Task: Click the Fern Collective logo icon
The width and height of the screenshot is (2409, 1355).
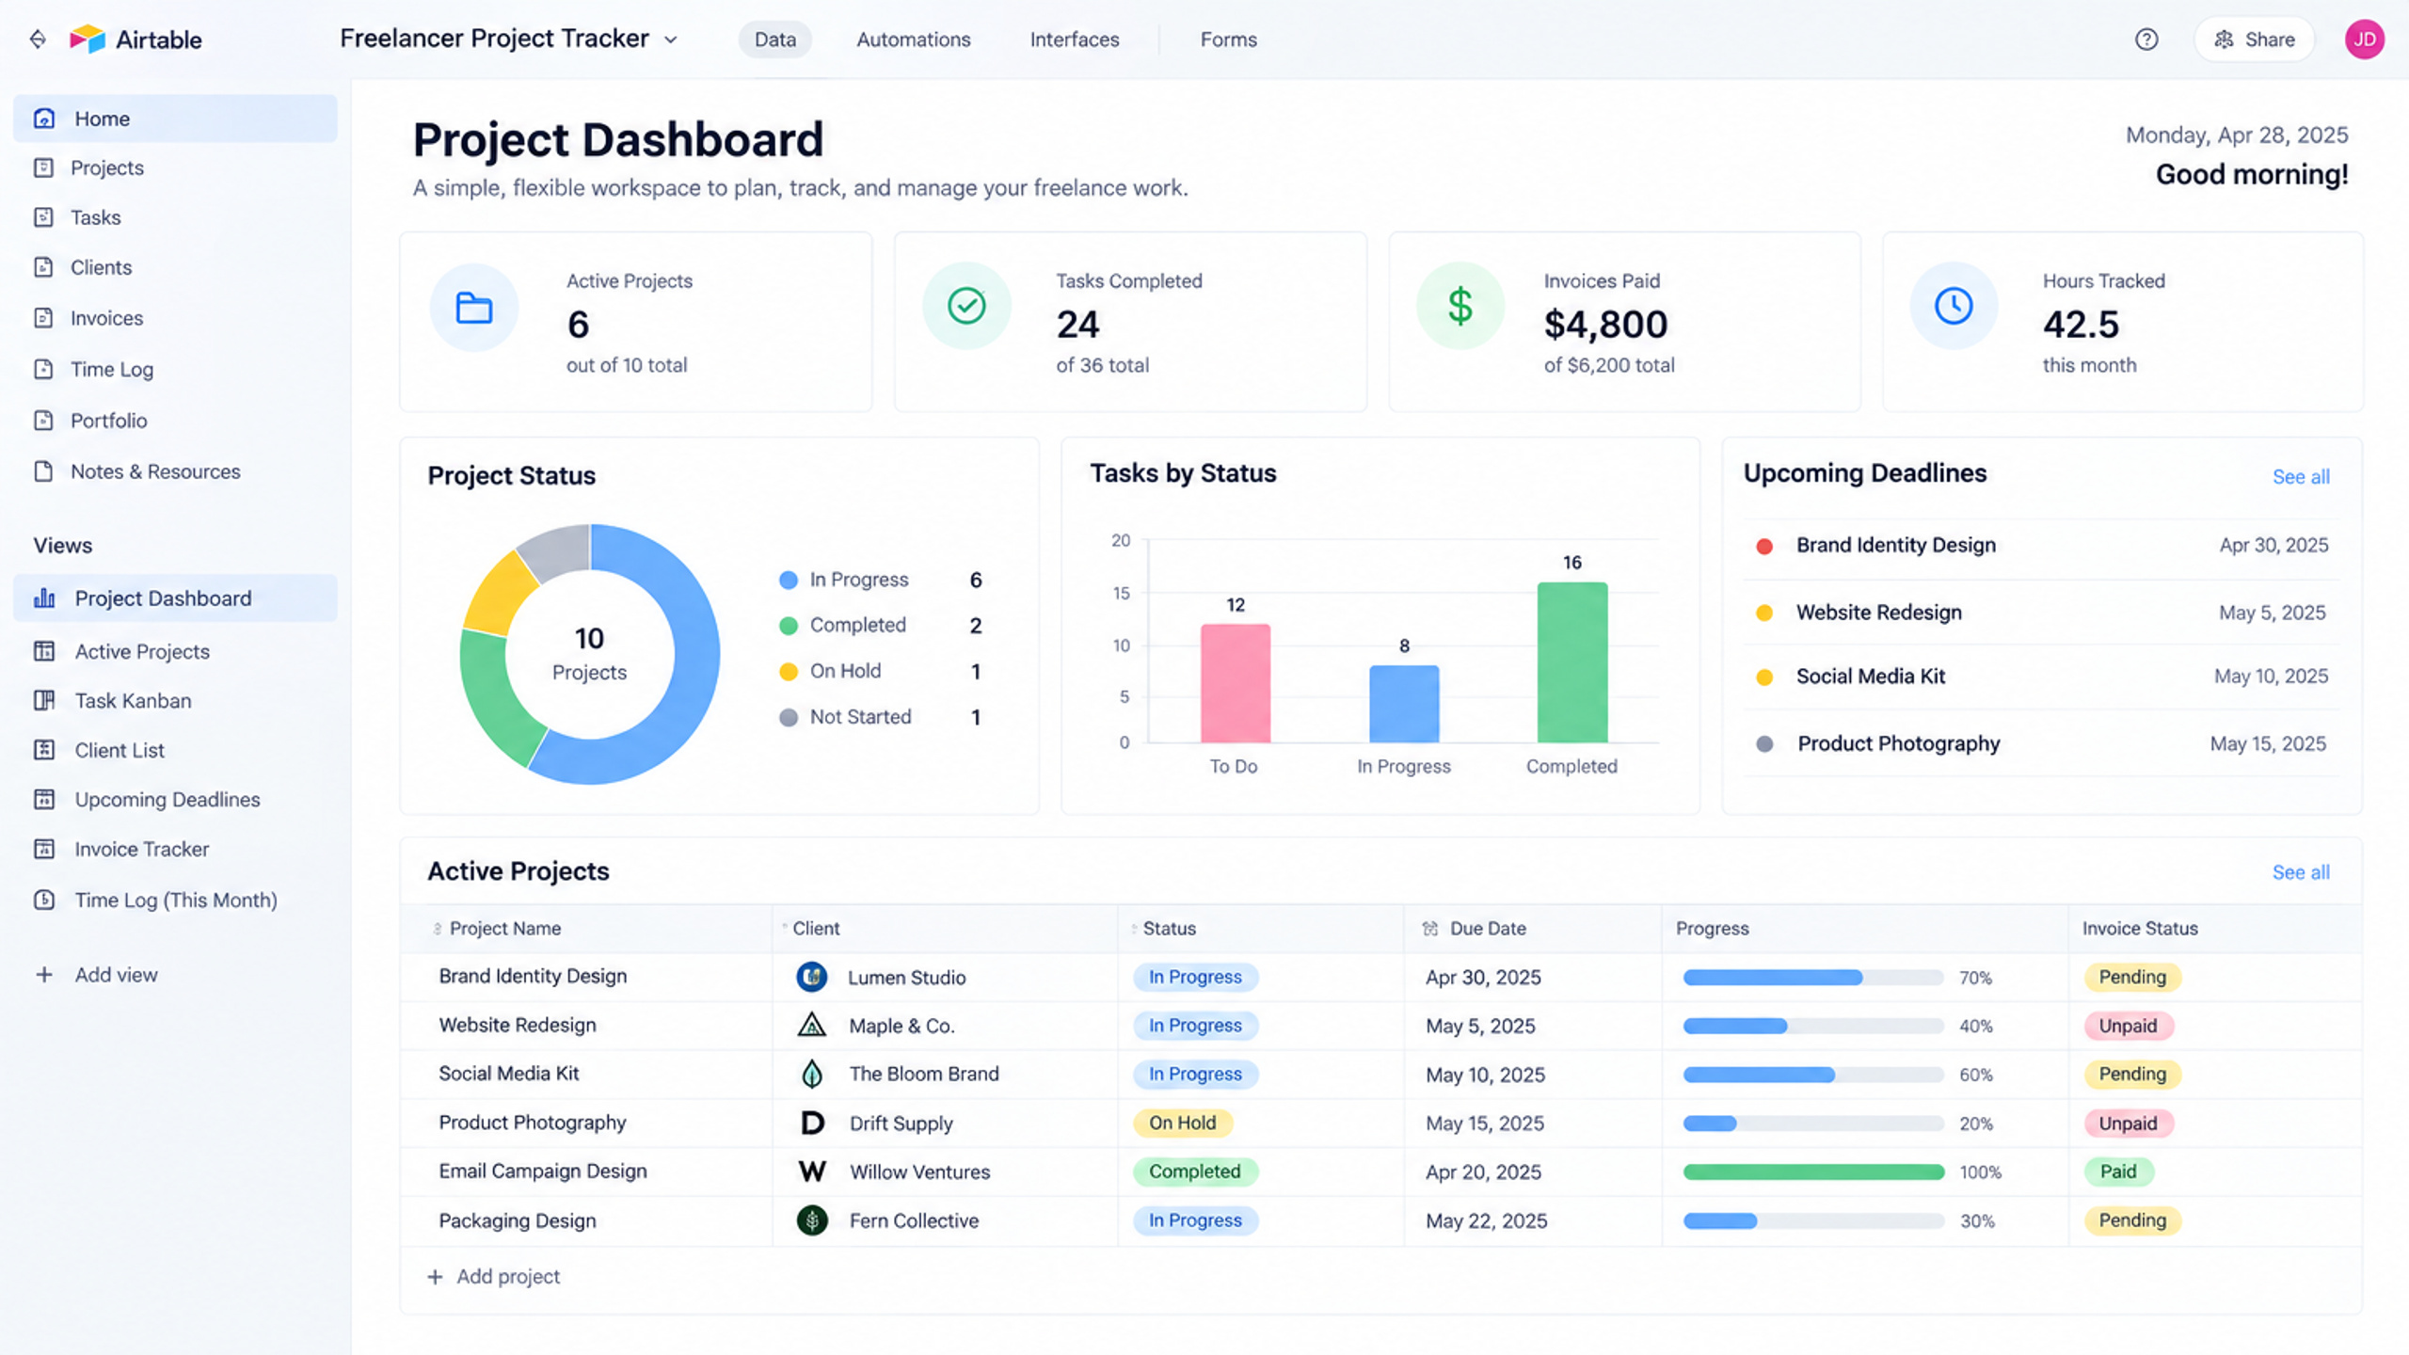Action: [x=812, y=1220]
